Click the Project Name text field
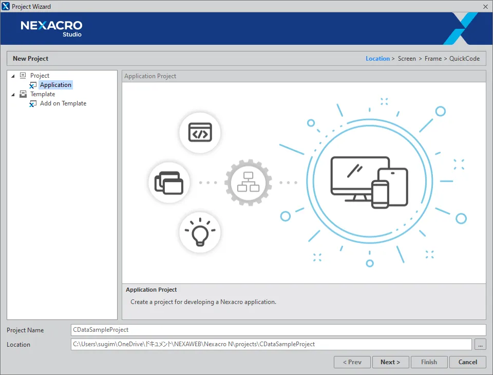Image resolution: width=493 pixels, height=375 pixels. click(278, 330)
